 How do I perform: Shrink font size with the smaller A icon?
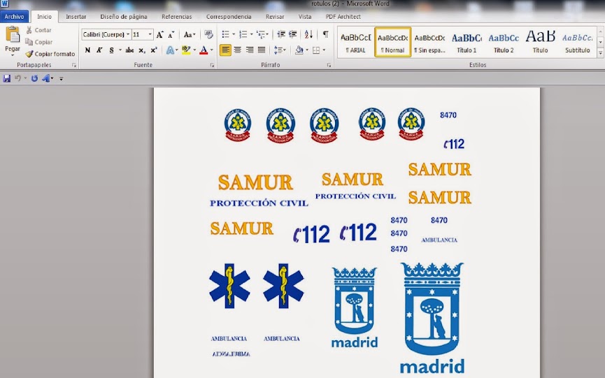171,35
